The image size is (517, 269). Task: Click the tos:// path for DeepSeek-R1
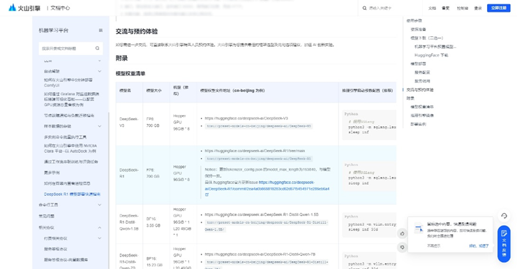point(259,159)
